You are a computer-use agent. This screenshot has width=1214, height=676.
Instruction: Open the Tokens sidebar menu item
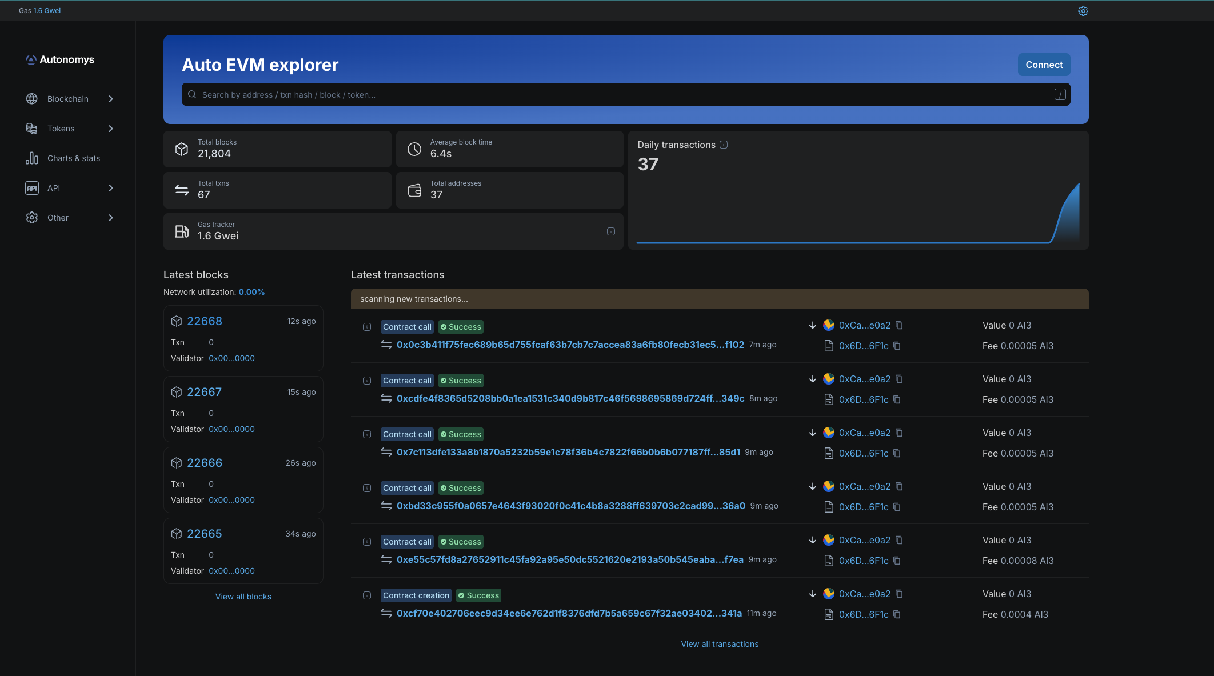61,128
